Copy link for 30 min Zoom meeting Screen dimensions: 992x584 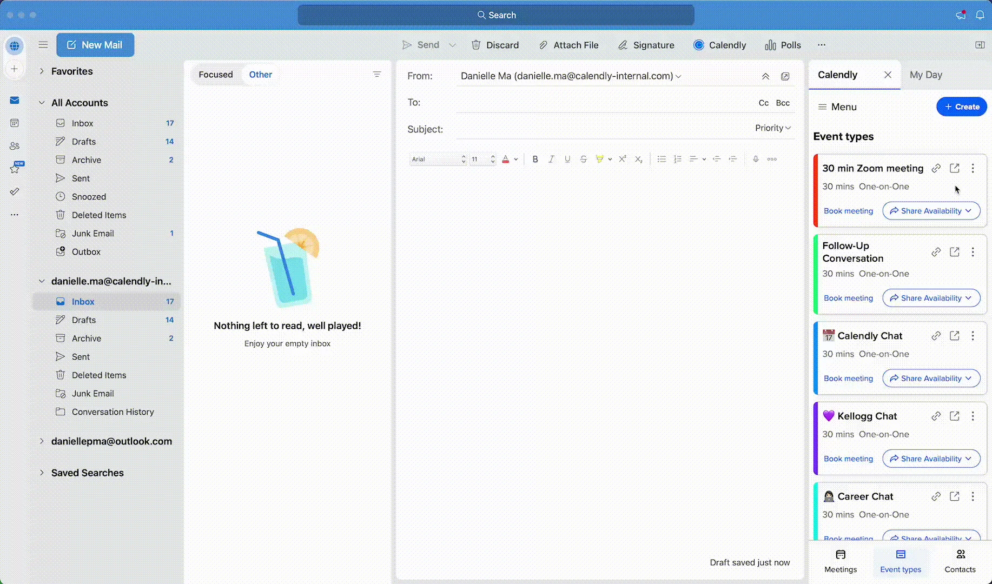[936, 168]
